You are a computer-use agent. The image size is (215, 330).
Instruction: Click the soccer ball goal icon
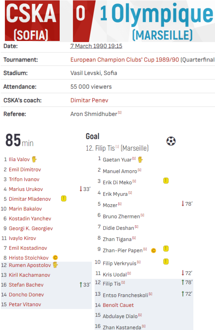click(171, 141)
